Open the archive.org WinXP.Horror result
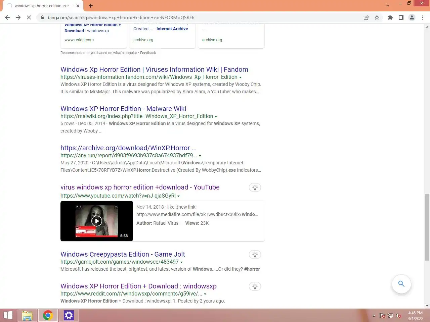The image size is (430, 322). click(129, 148)
